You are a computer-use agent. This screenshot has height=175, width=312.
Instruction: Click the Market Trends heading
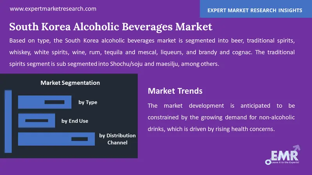[175, 91]
